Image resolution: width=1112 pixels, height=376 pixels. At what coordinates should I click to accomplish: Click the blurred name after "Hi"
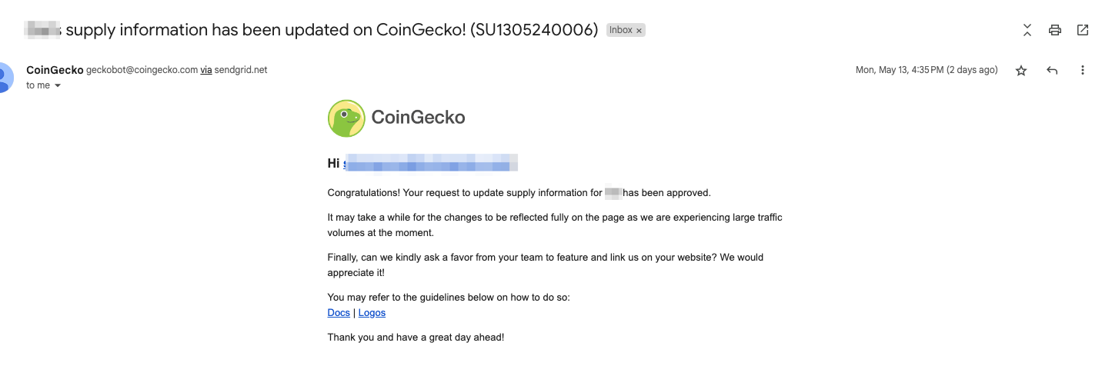(430, 163)
